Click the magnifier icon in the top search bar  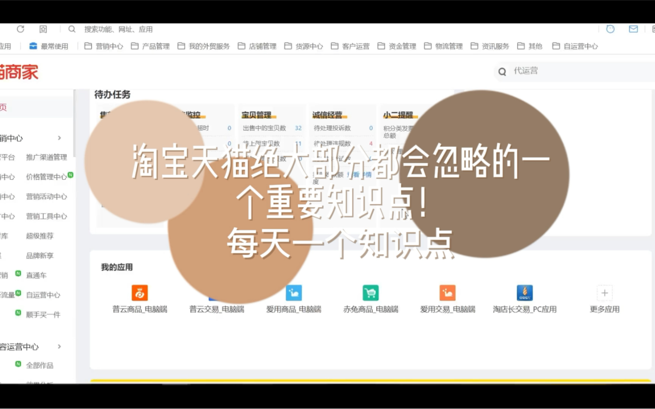[x=72, y=29]
